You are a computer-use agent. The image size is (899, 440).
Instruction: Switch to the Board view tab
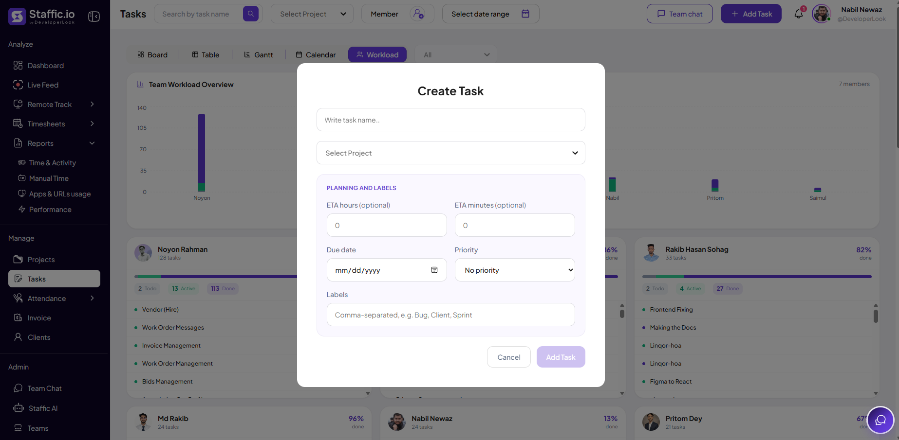coord(152,55)
